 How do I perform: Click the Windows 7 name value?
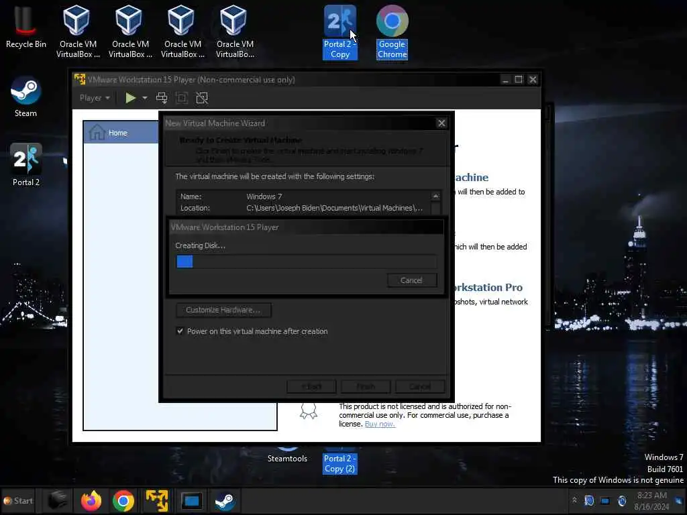pyautogui.click(x=264, y=196)
